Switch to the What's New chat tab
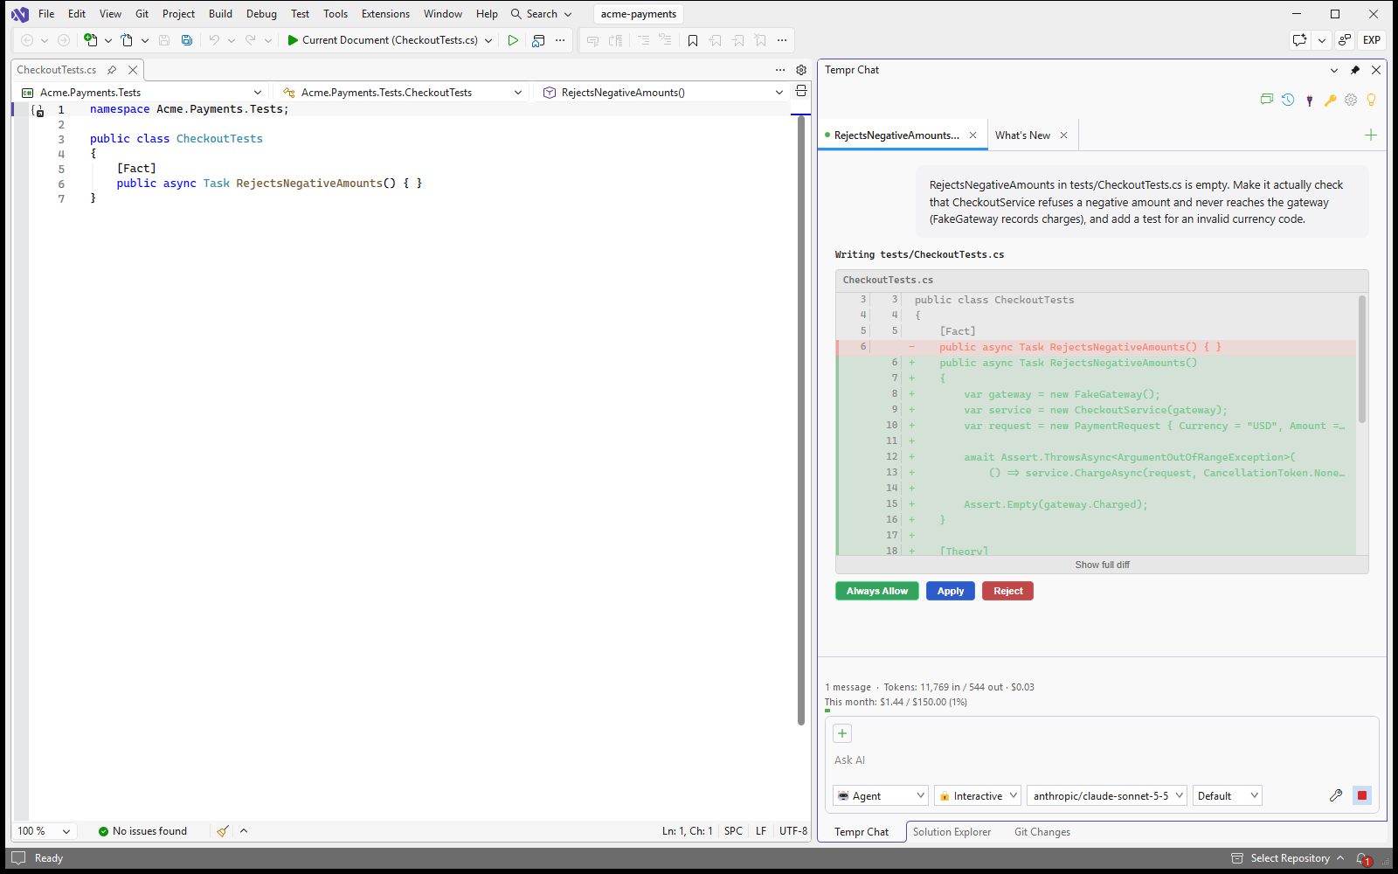 click(x=1022, y=135)
